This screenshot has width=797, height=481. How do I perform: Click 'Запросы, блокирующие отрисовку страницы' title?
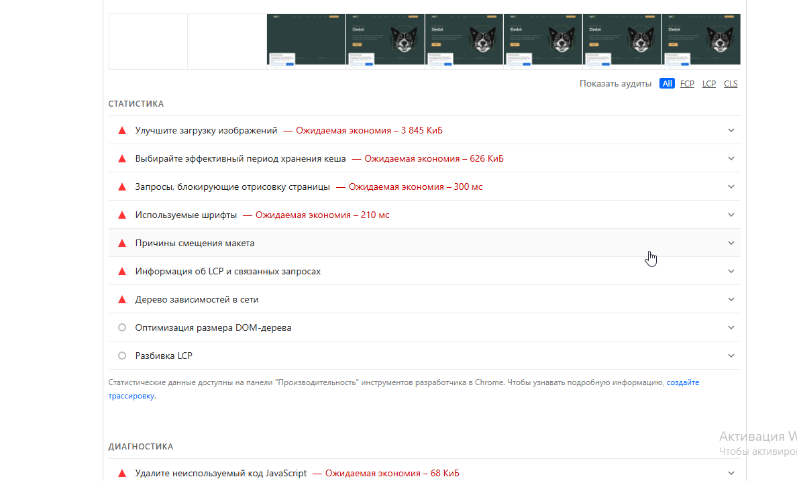pos(232,186)
